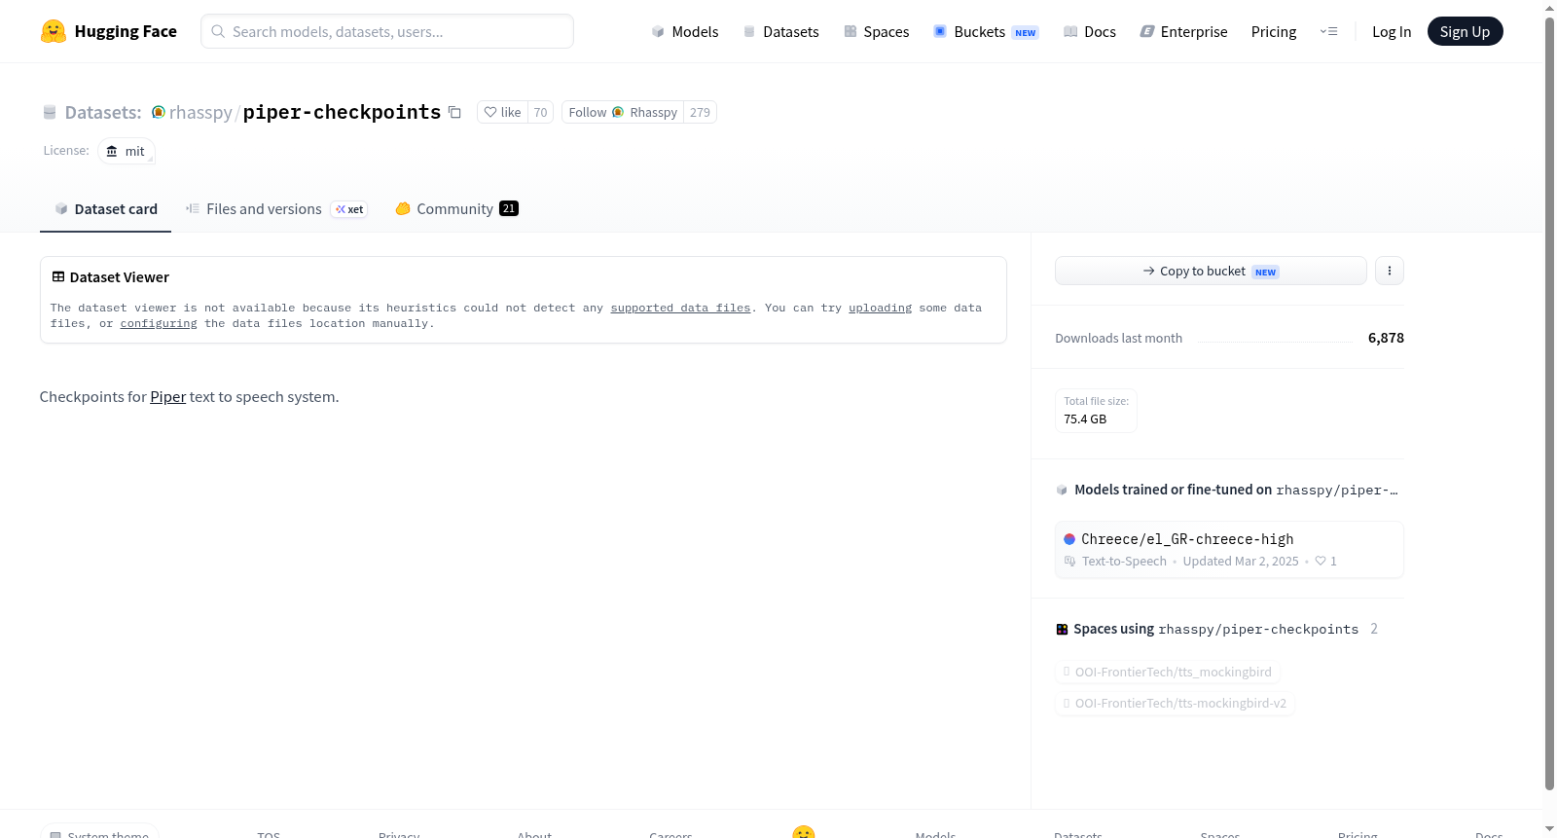This screenshot has height=838, width=1557.
Task: Open the Models nav item
Action: pos(685,31)
